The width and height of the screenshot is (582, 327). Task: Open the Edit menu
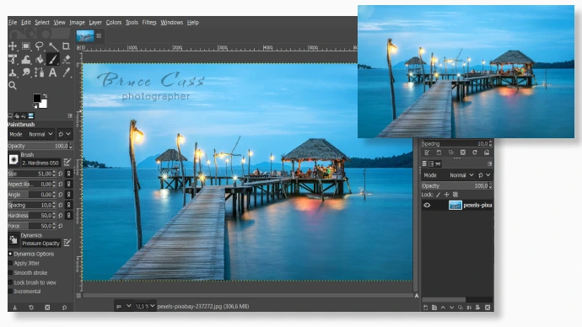click(26, 22)
